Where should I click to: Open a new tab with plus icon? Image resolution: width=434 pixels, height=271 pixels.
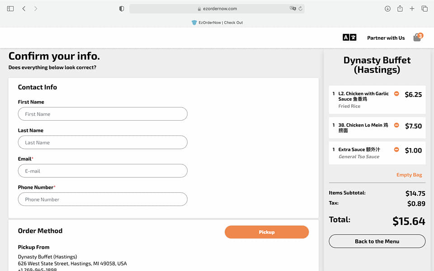point(412,9)
